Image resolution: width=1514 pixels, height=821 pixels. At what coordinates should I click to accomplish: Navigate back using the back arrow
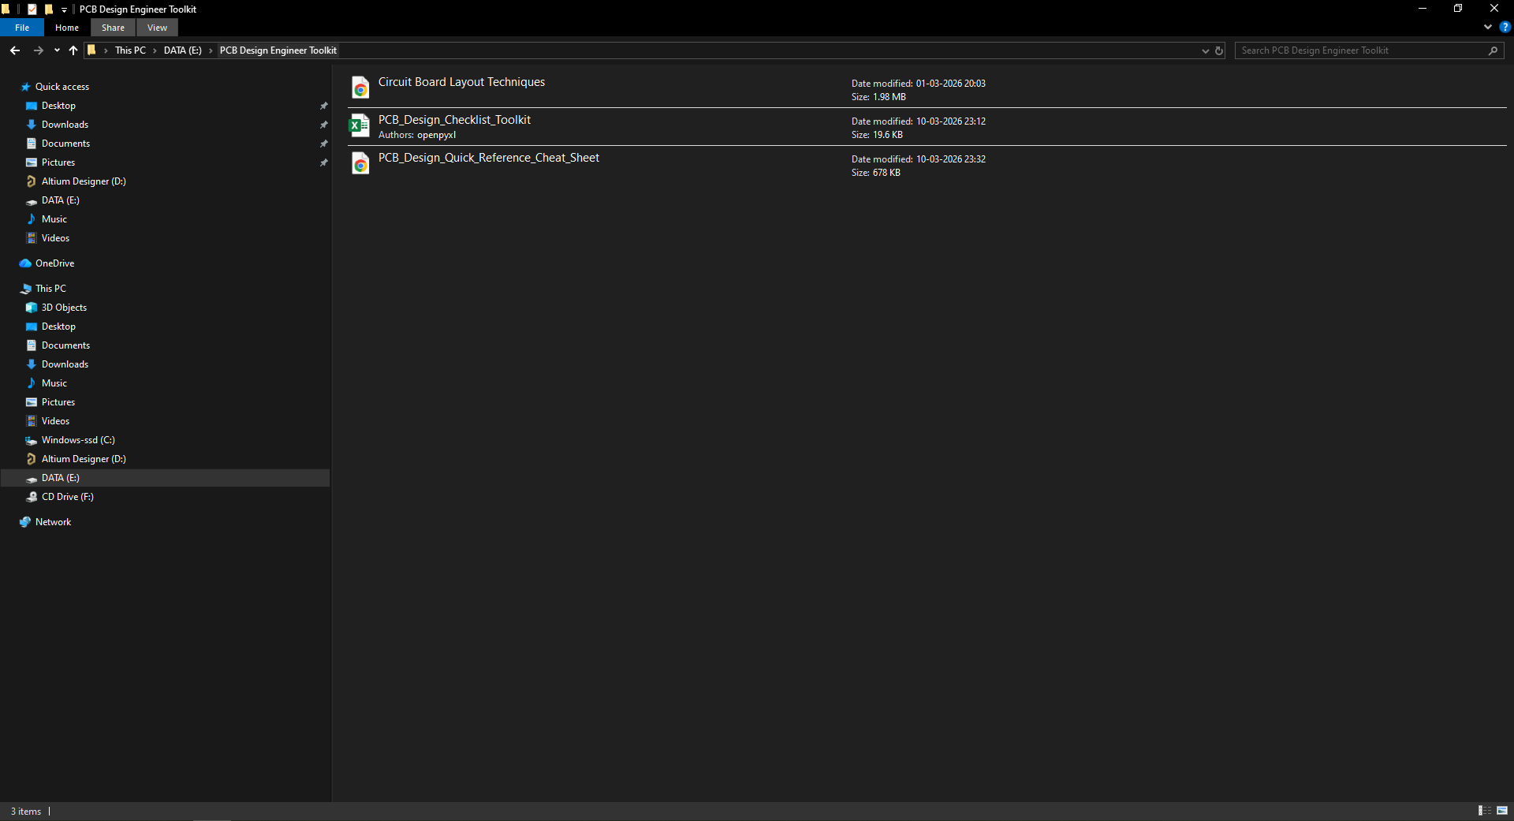click(x=14, y=50)
